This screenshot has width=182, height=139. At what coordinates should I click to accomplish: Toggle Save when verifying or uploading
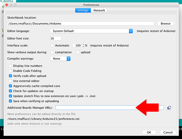click(11, 101)
